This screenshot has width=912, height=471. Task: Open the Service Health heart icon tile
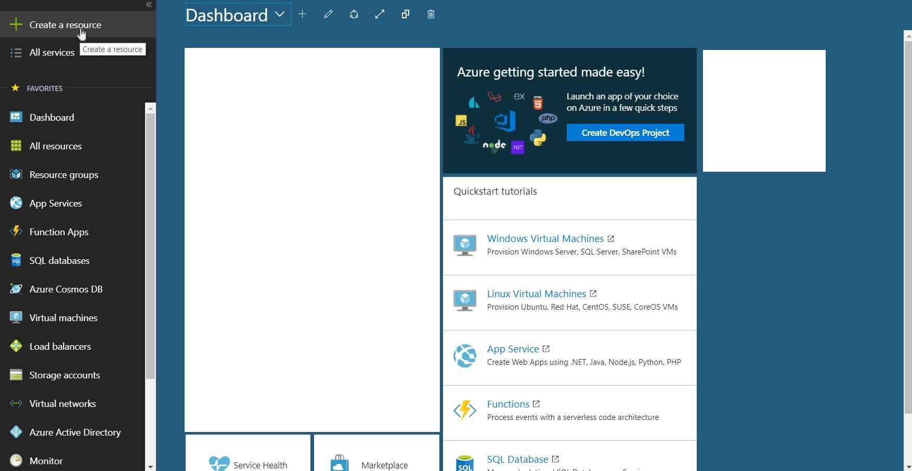219,463
